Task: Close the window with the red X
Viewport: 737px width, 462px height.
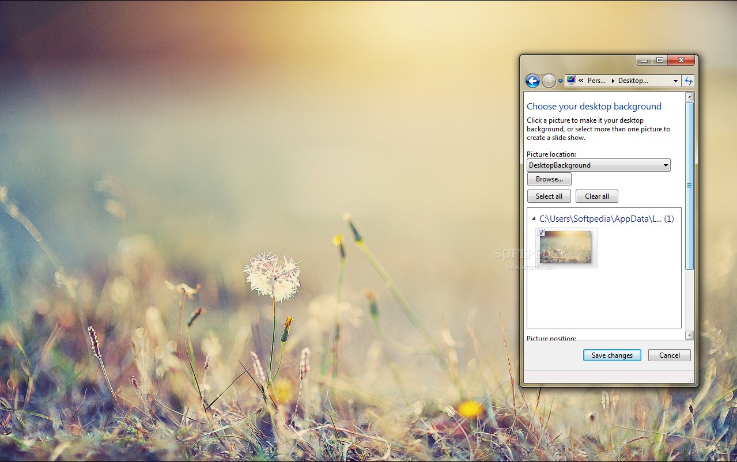Action: point(681,60)
